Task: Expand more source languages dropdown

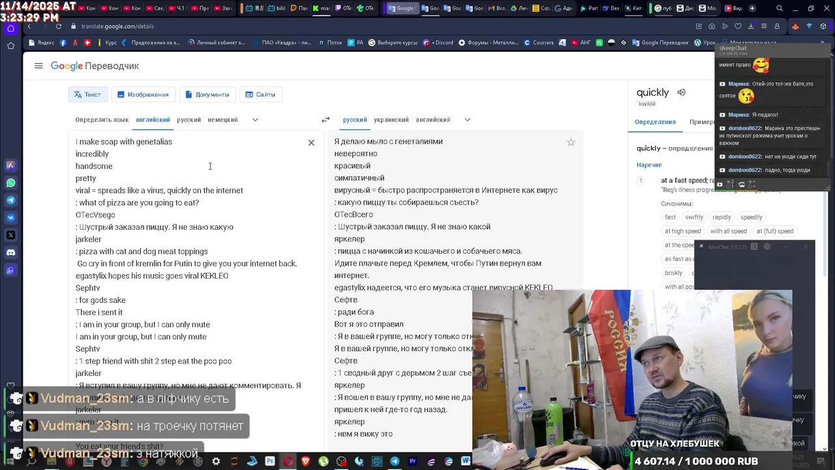Action: [x=255, y=119]
